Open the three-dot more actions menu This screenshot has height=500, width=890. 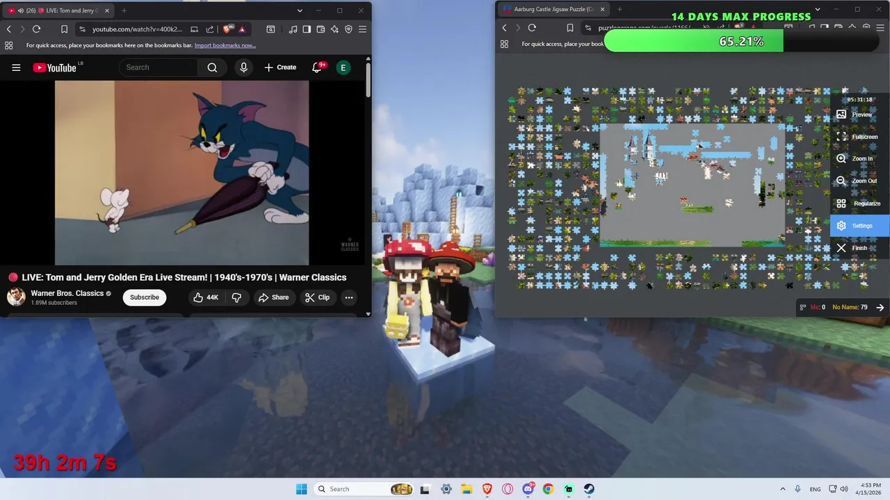tap(349, 297)
